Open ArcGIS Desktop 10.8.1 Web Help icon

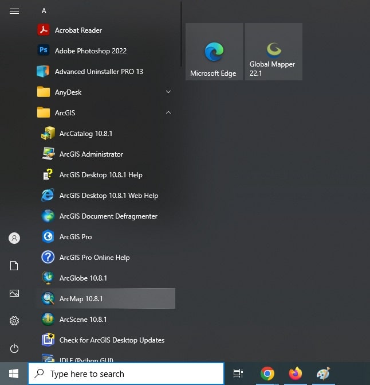[48, 195]
